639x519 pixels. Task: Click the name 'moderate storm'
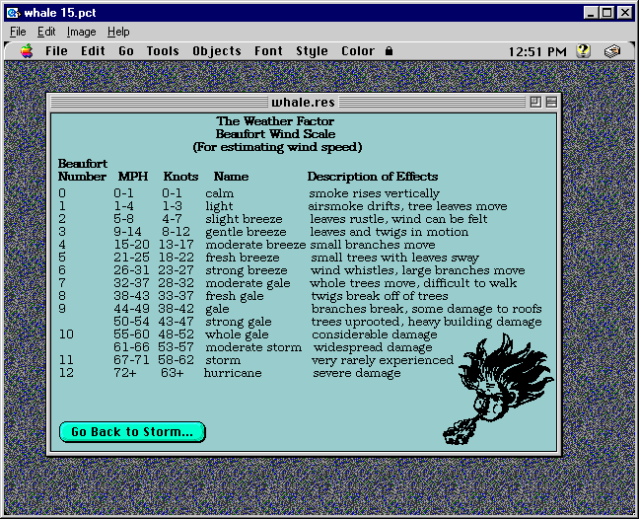pos(253,347)
